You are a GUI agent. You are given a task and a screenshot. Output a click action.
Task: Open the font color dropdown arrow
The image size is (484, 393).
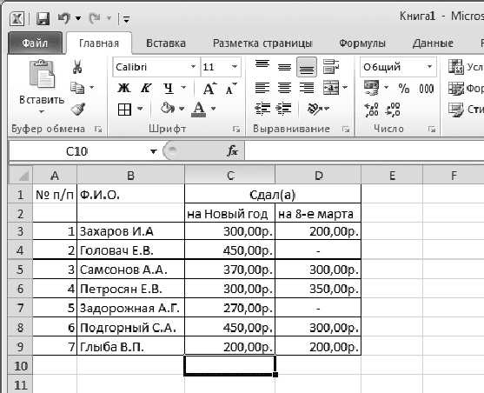pyautogui.click(x=213, y=109)
